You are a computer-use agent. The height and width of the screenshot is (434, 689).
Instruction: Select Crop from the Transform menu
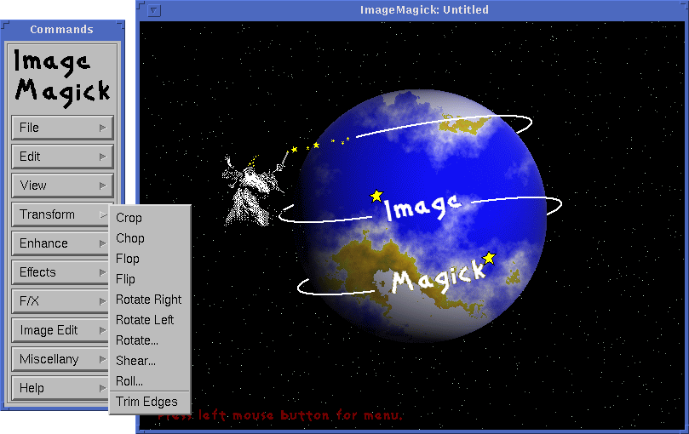129,218
